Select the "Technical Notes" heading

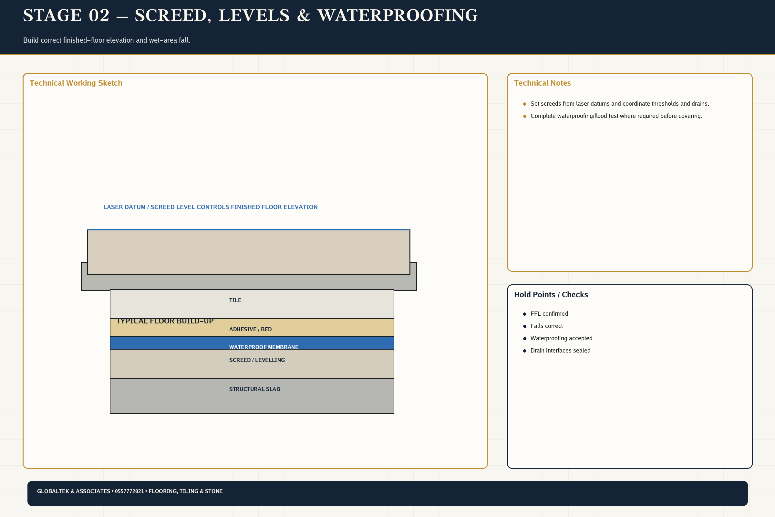[542, 83]
